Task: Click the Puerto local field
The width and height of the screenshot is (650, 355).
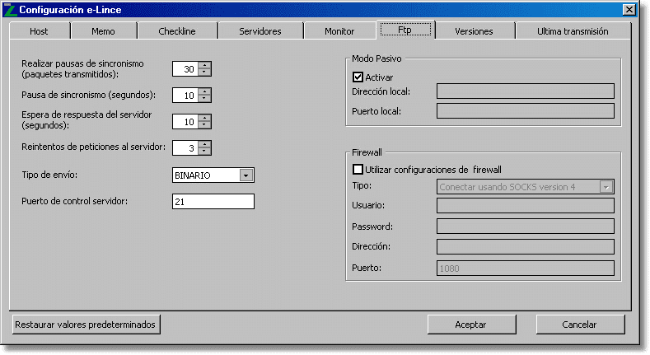Action: click(526, 111)
